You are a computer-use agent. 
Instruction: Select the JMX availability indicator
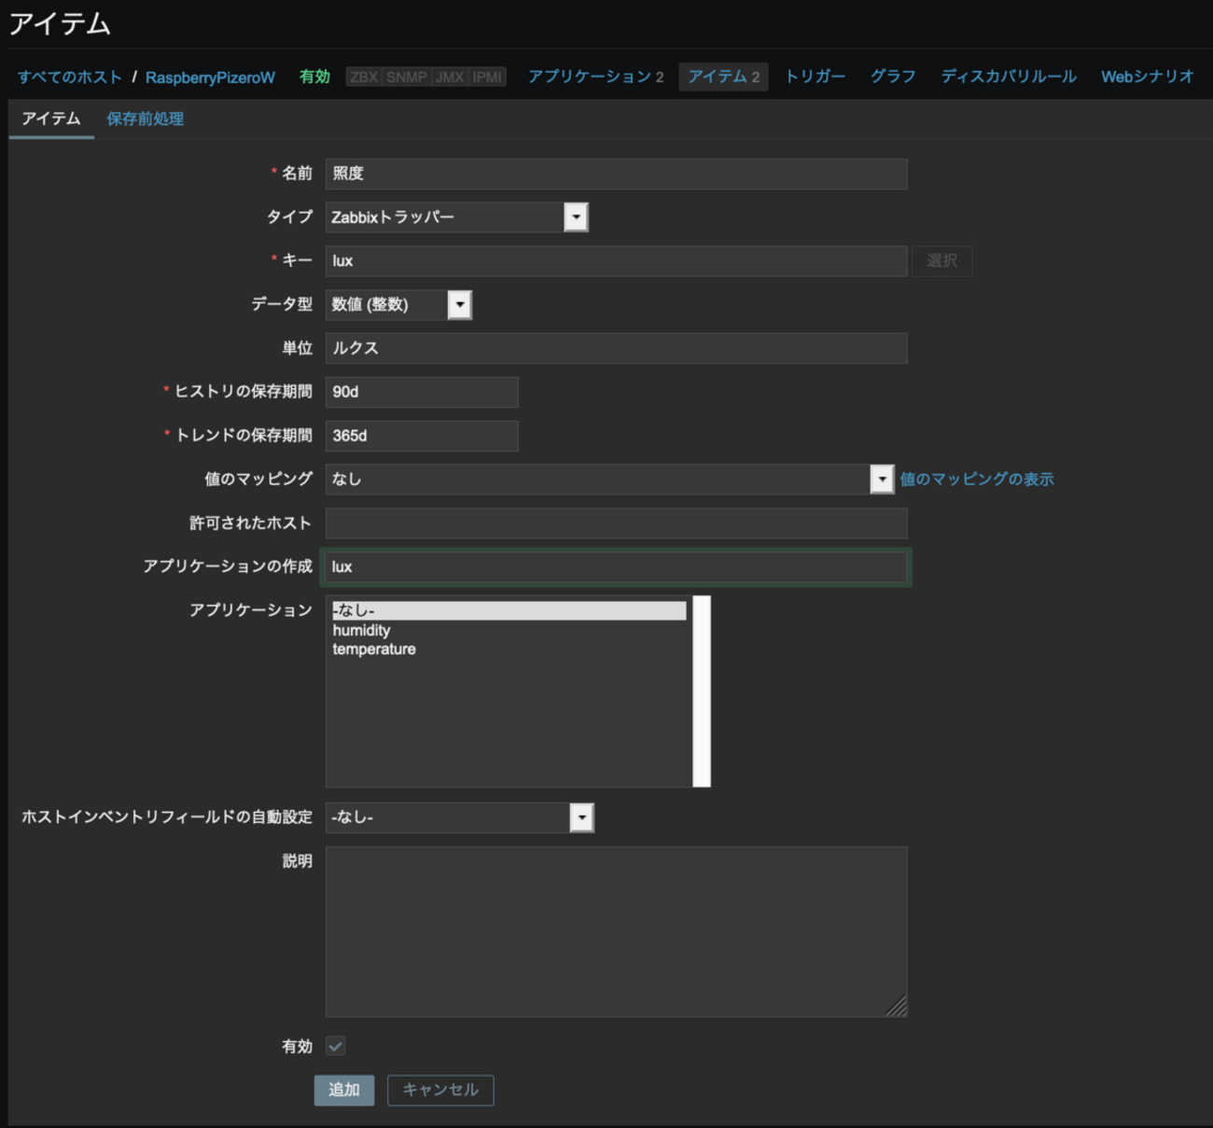click(x=450, y=77)
